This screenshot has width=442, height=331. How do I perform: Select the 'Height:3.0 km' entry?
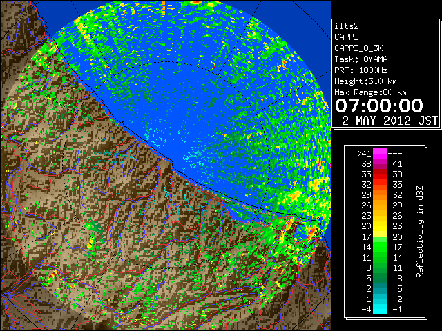[x=365, y=81]
